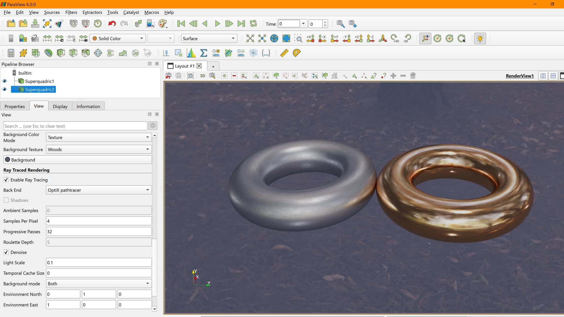
Task: Open the Back End dropdown
Action: (x=99, y=190)
